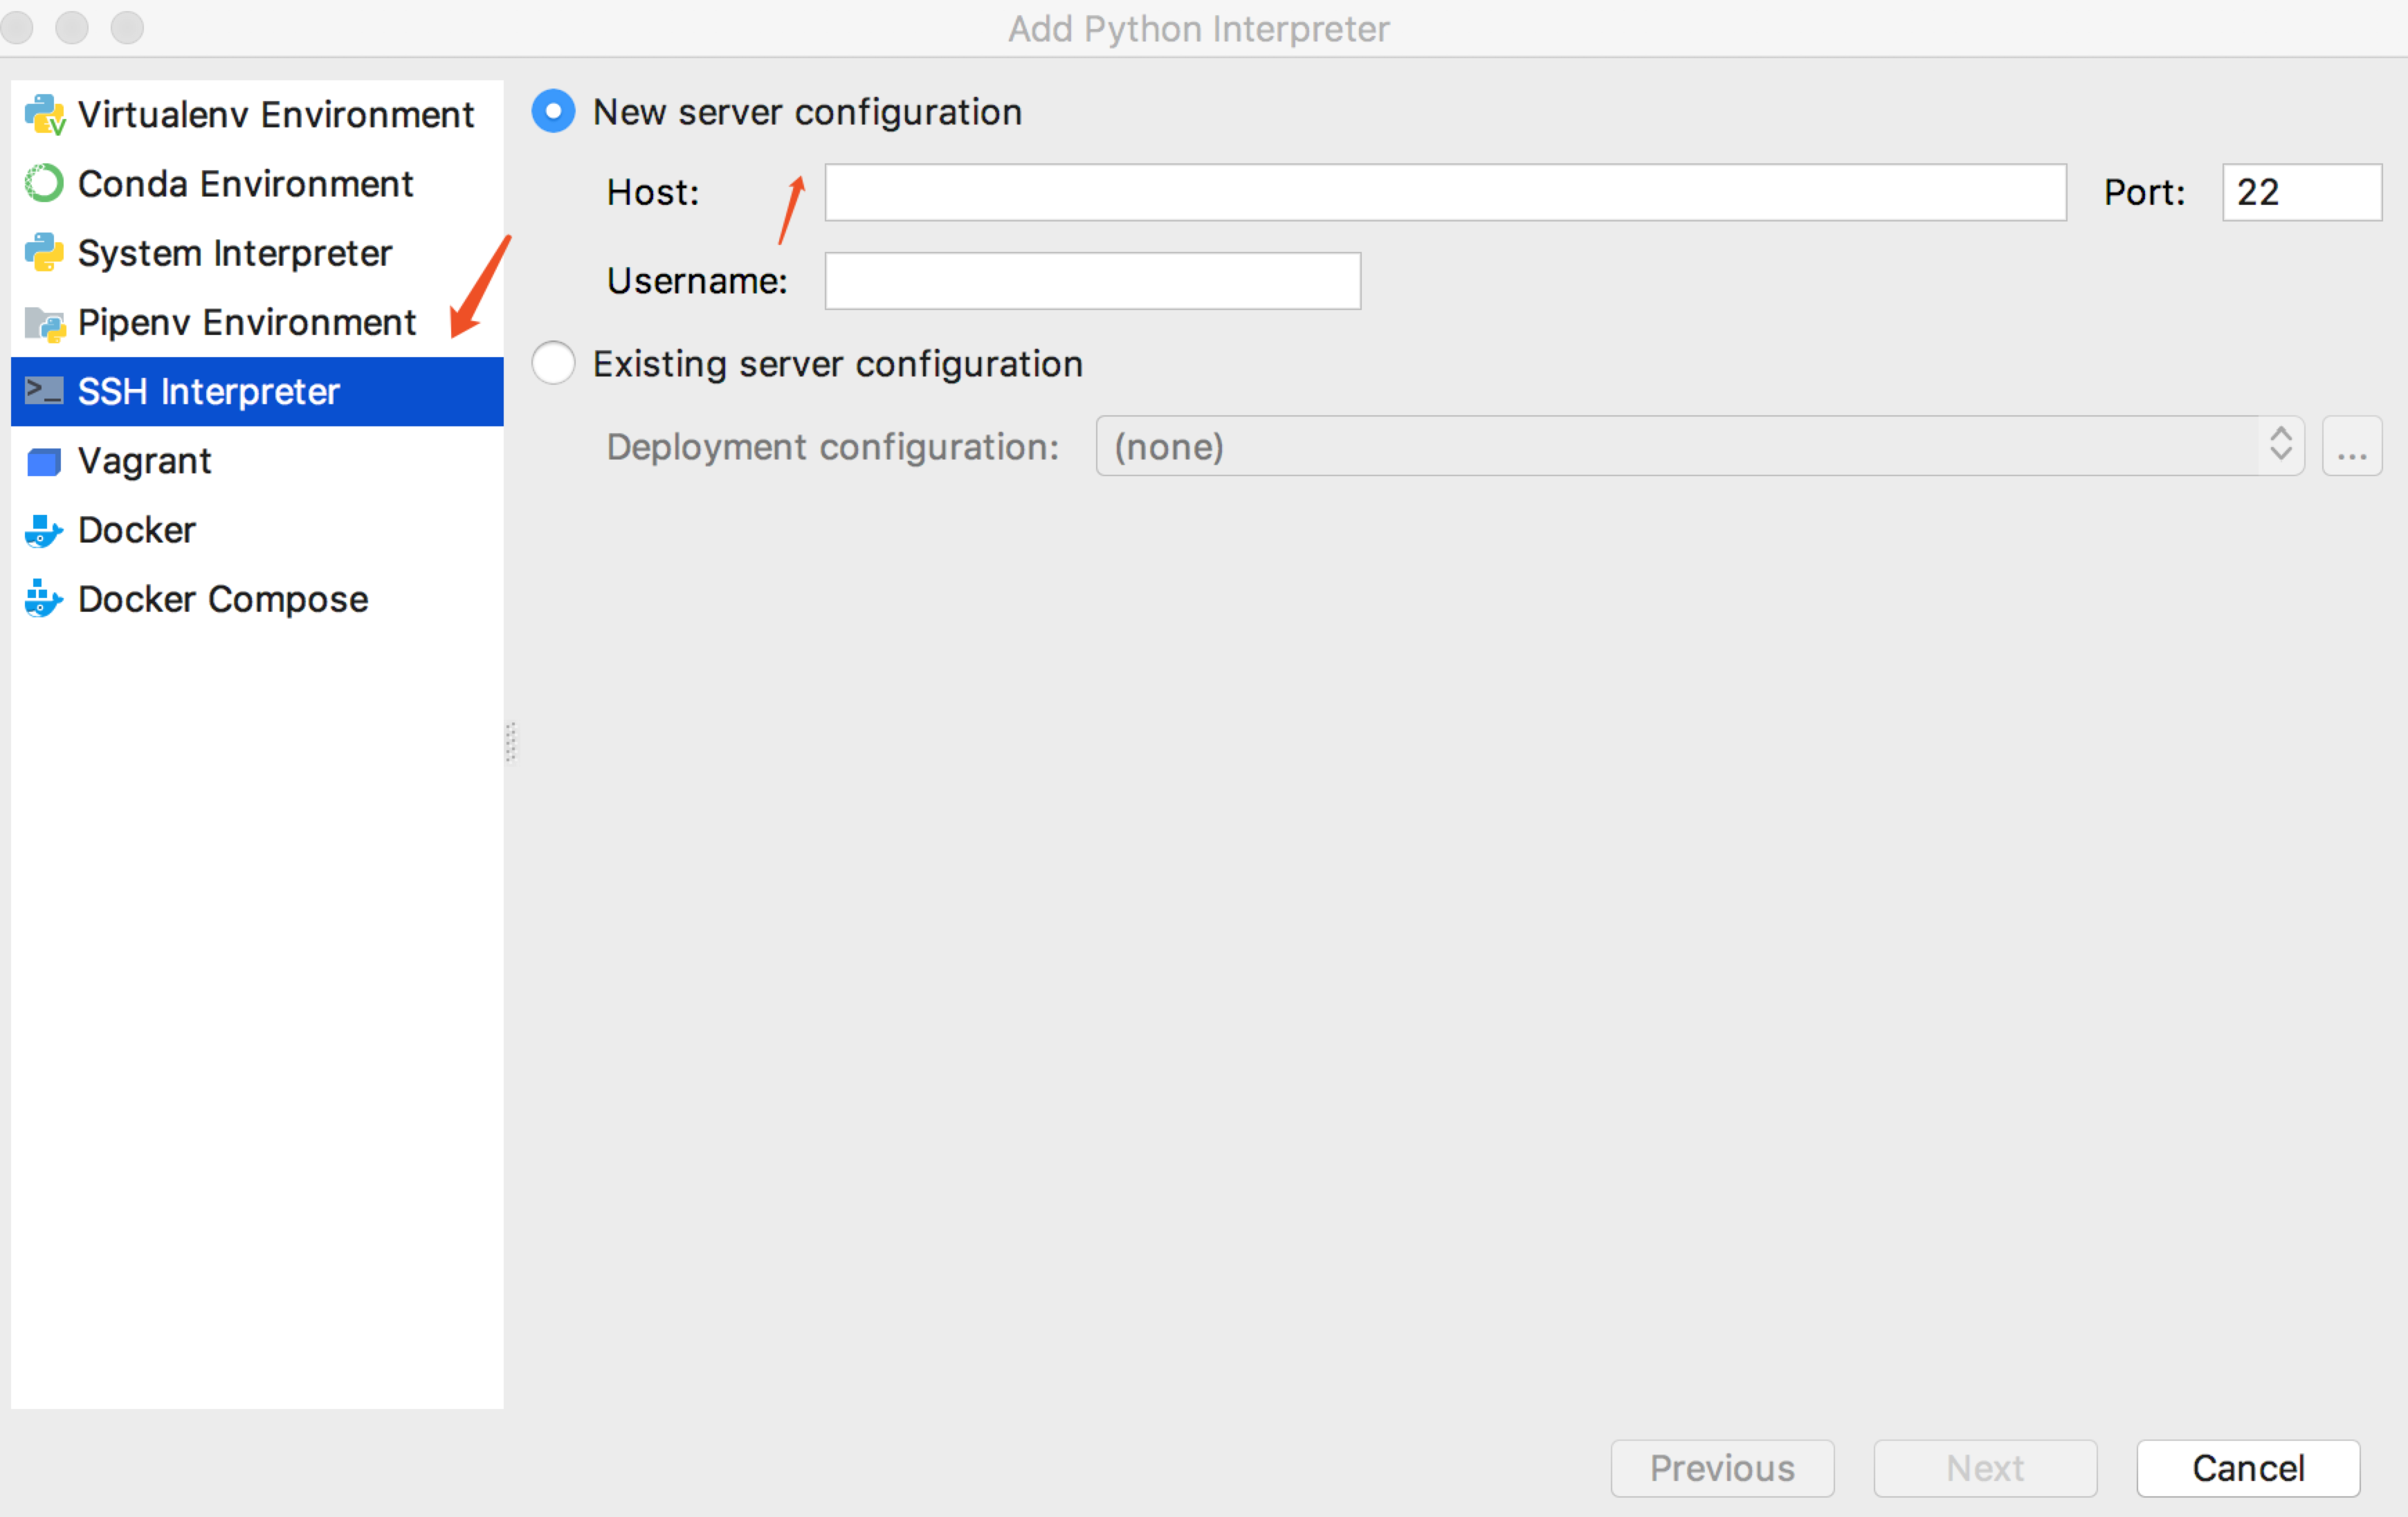Click the Docker Compose icon
The image size is (2408, 1517).
click(x=44, y=599)
